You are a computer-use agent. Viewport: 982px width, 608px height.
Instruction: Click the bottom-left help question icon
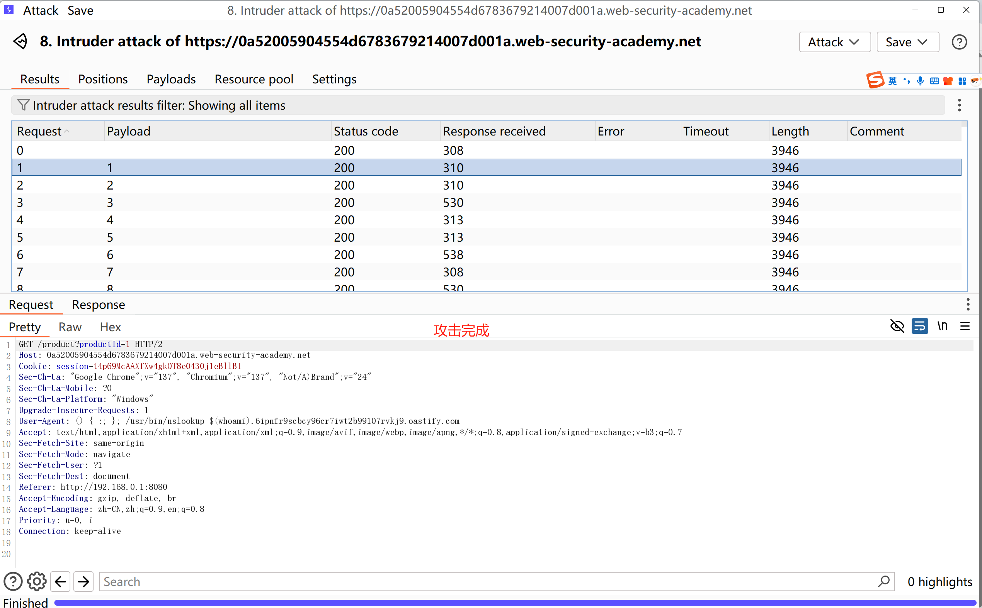click(13, 581)
